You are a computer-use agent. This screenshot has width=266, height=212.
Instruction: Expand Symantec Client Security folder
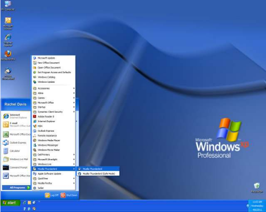tap(54, 112)
